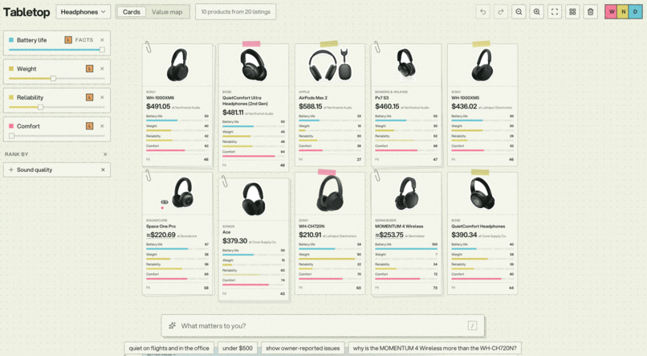Click the Tabletop logo

(x=26, y=12)
